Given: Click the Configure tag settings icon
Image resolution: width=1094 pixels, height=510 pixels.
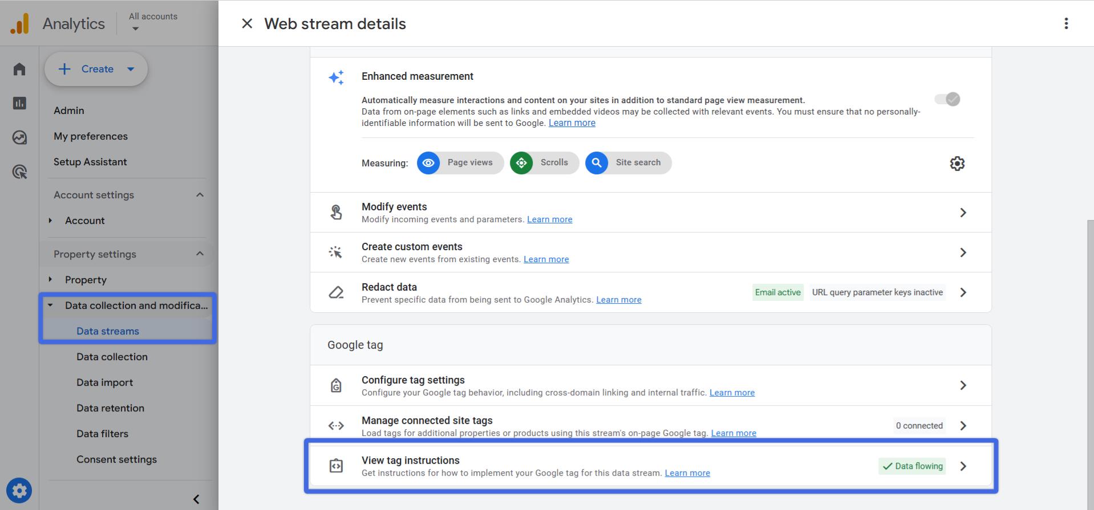Looking at the screenshot, I should [x=336, y=386].
